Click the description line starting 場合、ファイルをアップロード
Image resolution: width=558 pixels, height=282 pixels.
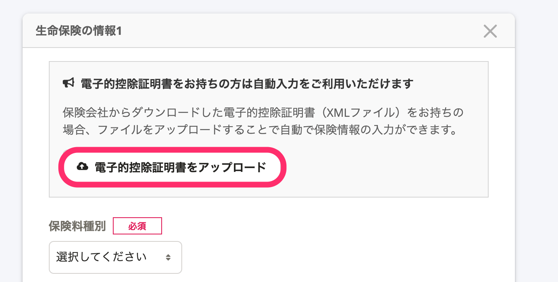260,131
